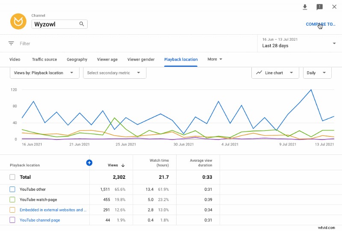The height and width of the screenshot is (231, 342).
Task: Click the Wyzowl channel search field
Action: tap(59, 24)
